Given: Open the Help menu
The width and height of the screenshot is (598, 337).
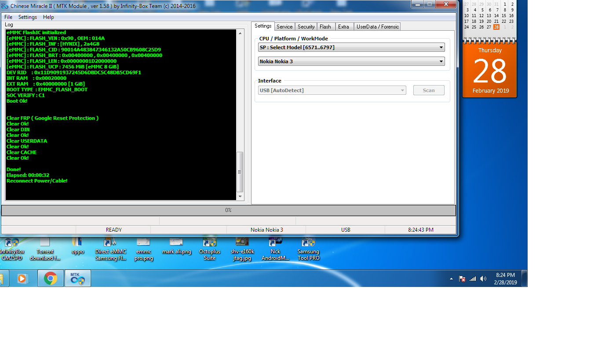Looking at the screenshot, I should (x=48, y=17).
